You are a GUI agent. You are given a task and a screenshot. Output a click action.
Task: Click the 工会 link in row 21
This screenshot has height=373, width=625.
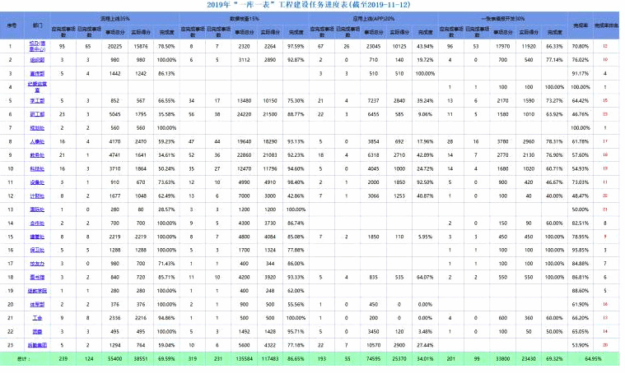click(39, 316)
